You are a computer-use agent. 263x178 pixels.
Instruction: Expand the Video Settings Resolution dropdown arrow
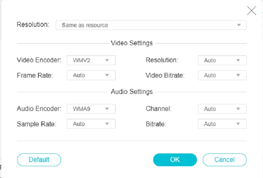(238, 60)
